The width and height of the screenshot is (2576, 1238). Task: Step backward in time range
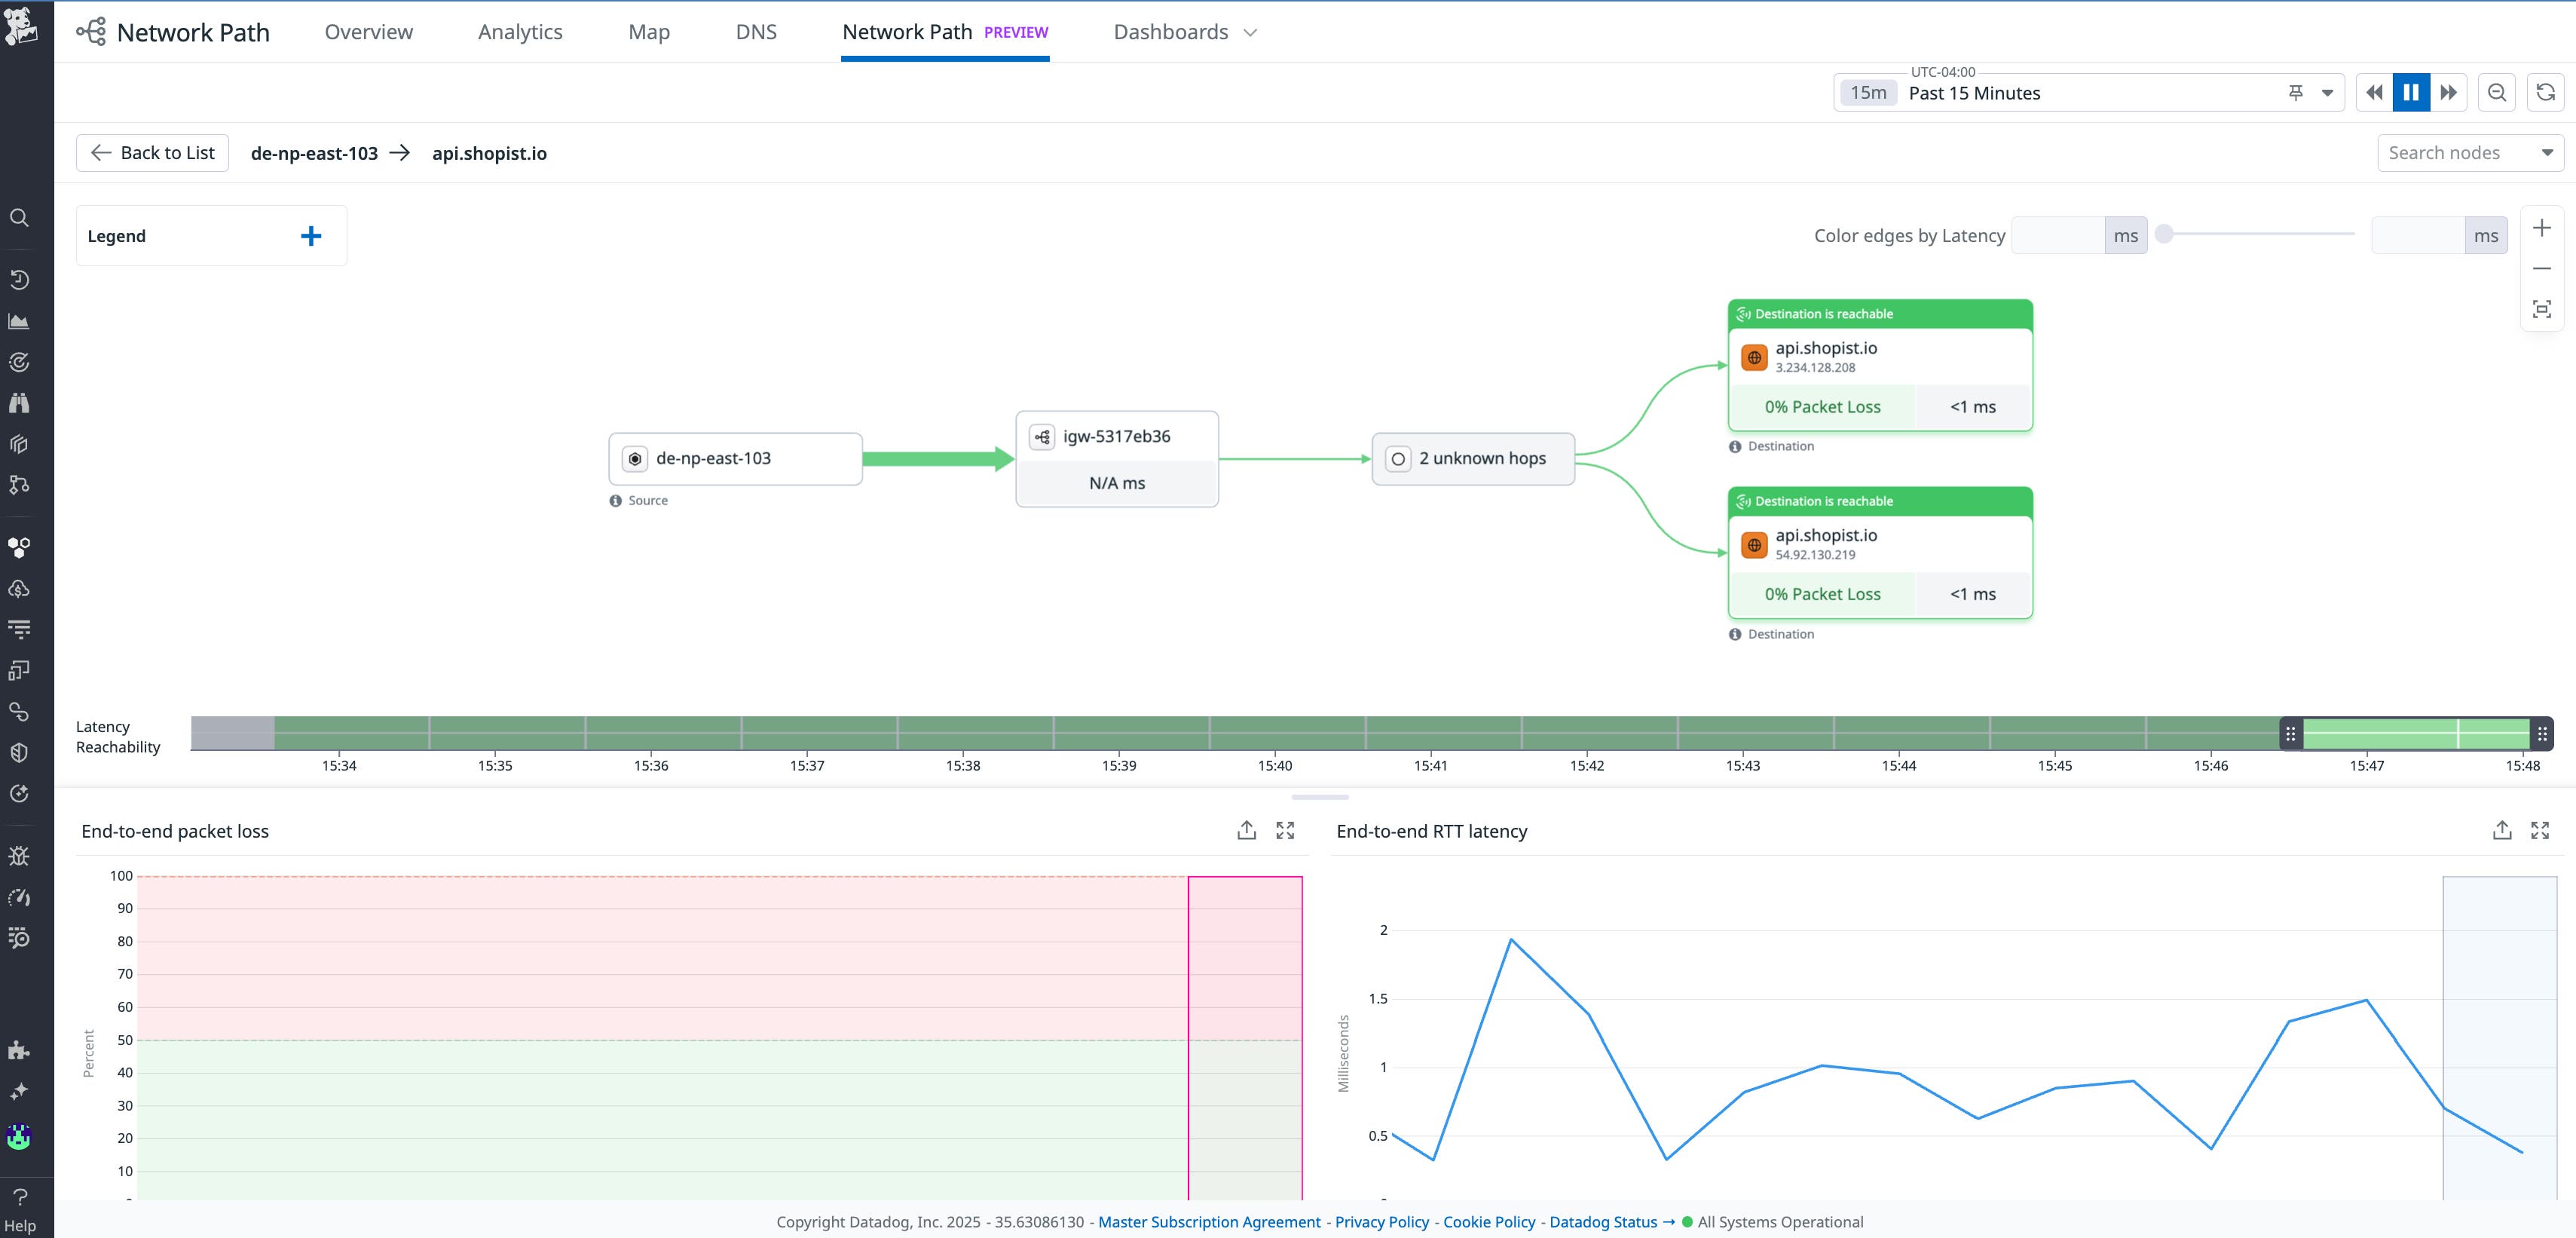click(x=2374, y=93)
